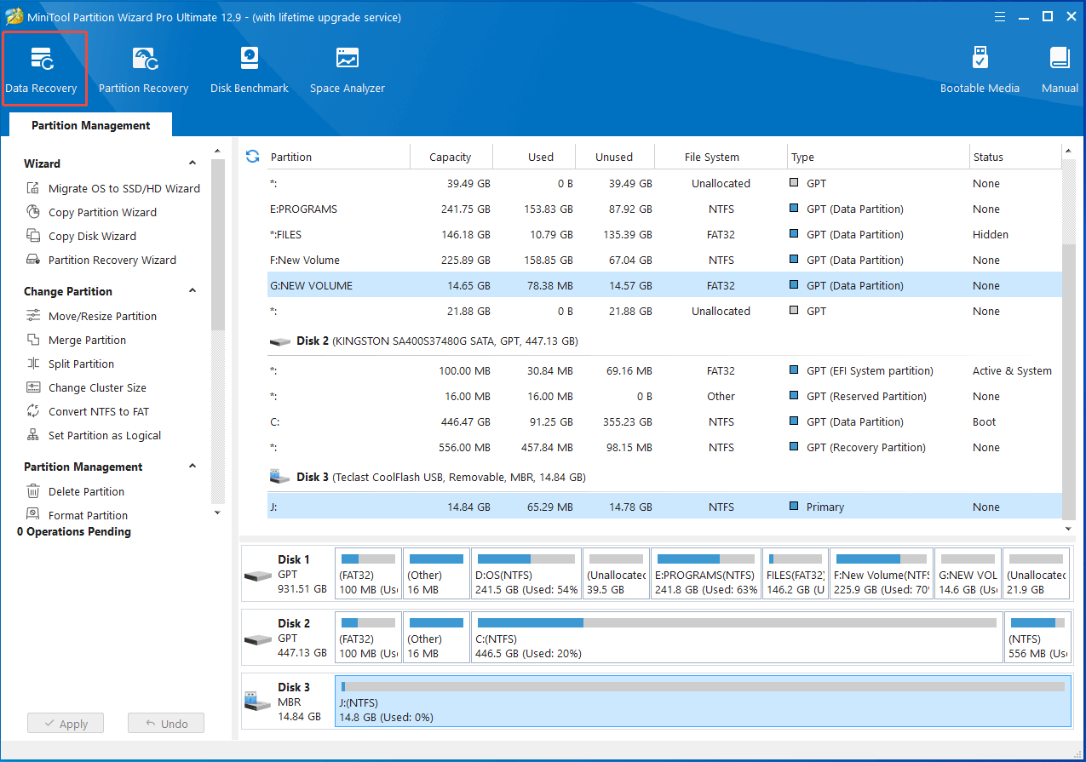This screenshot has height=762, width=1086.
Task: Click the 39.5 GB Unallocated block in Disk 1 map
Action: click(616, 574)
